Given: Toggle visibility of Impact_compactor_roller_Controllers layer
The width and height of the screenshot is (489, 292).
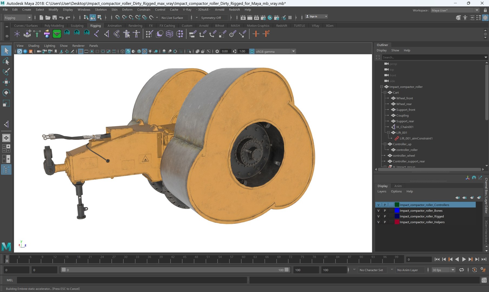Looking at the screenshot, I should click(x=378, y=205).
